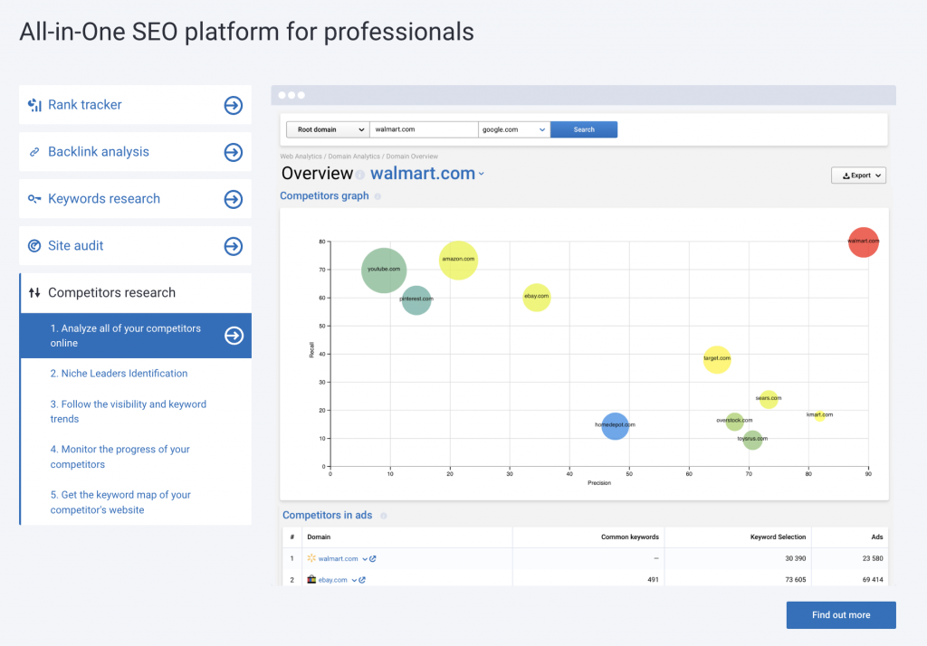Click the yellow amazon.com bubble on graph
The width and height of the screenshot is (927, 646).
pyautogui.click(x=458, y=260)
